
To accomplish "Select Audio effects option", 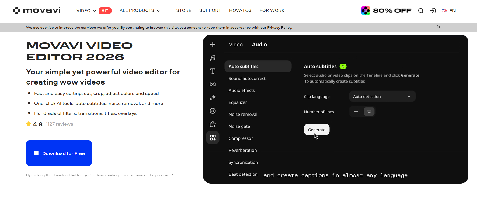I will pos(242,90).
